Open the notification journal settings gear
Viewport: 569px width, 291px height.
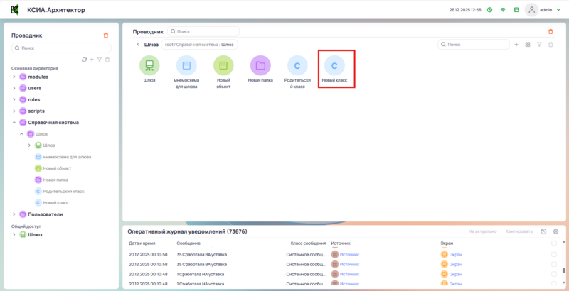[555, 231]
